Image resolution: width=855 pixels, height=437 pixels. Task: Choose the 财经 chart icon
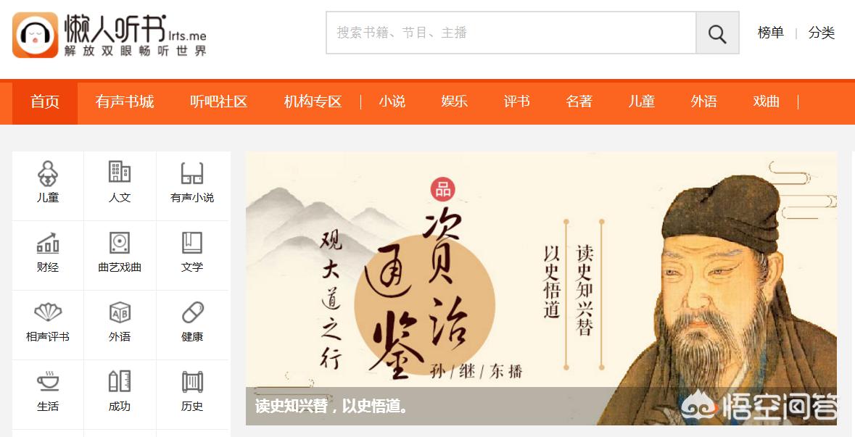47,243
